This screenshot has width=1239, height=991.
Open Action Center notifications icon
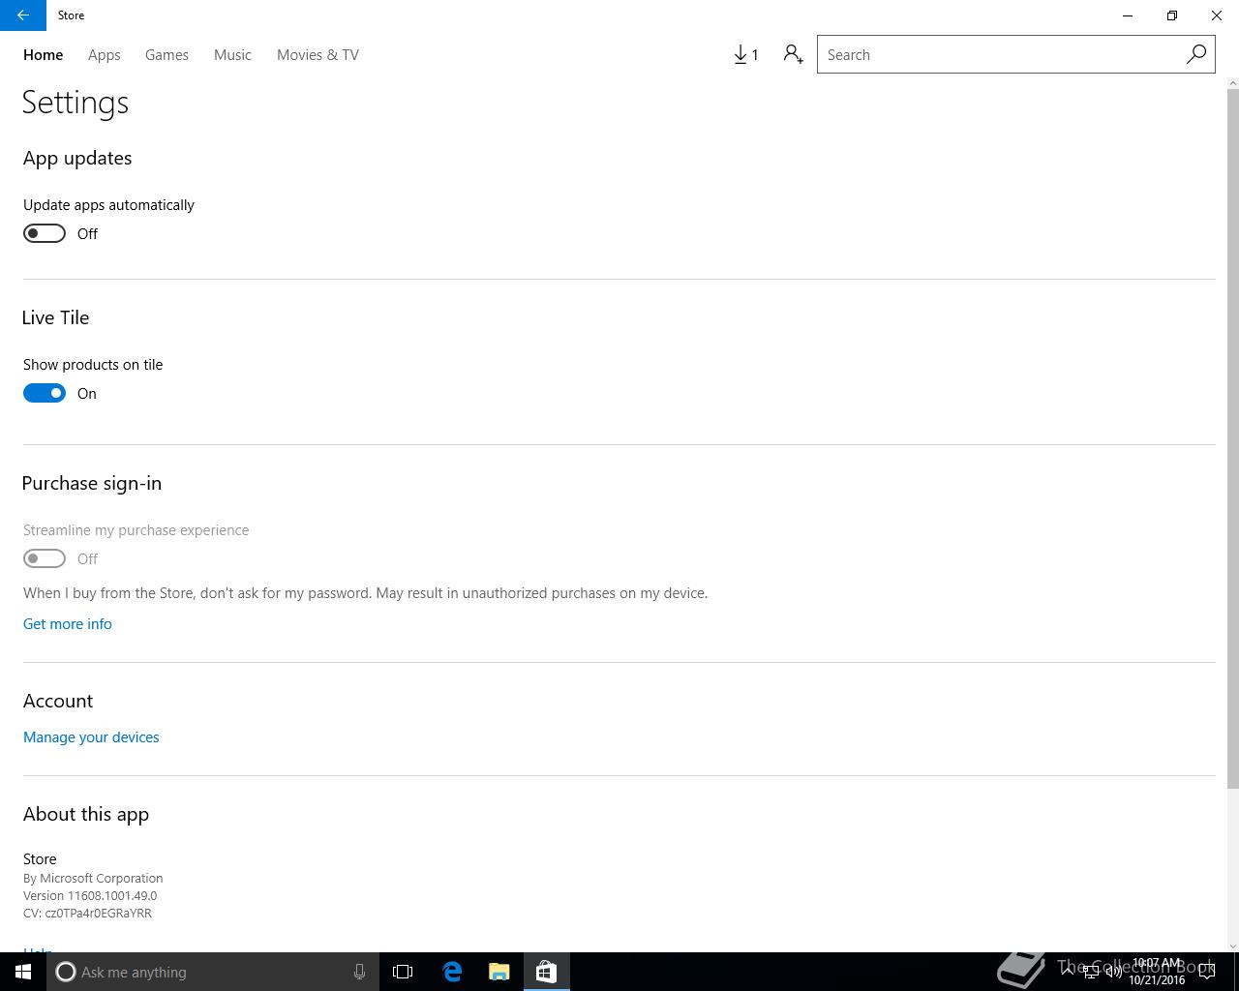coord(1207,972)
